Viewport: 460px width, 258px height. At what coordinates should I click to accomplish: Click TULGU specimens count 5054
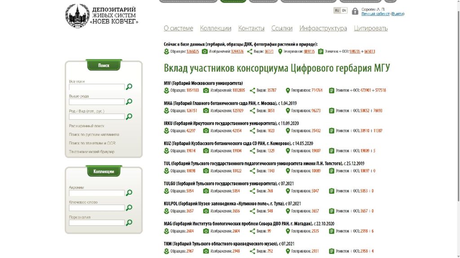(x=190, y=191)
